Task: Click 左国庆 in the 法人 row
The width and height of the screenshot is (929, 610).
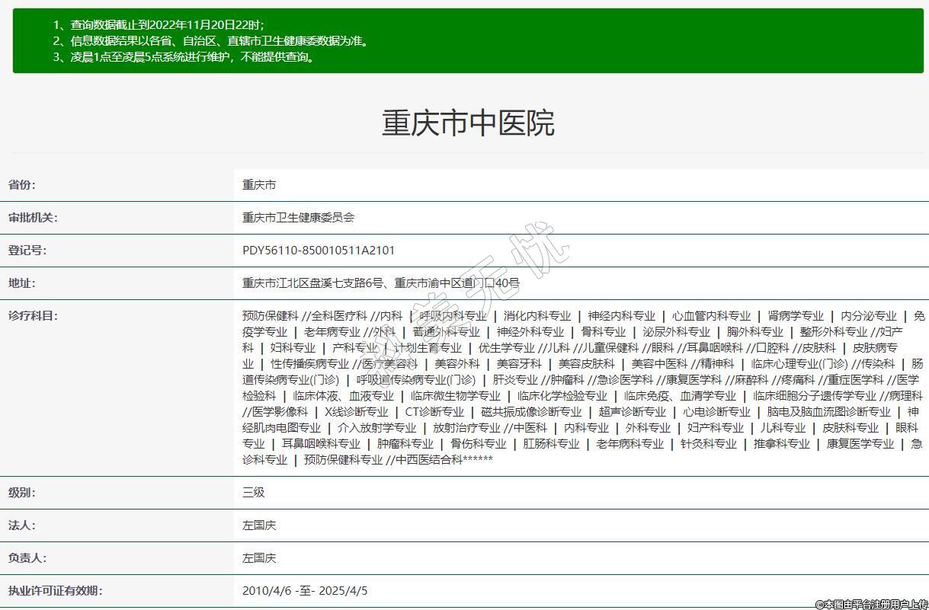Action: pyautogui.click(x=259, y=525)
